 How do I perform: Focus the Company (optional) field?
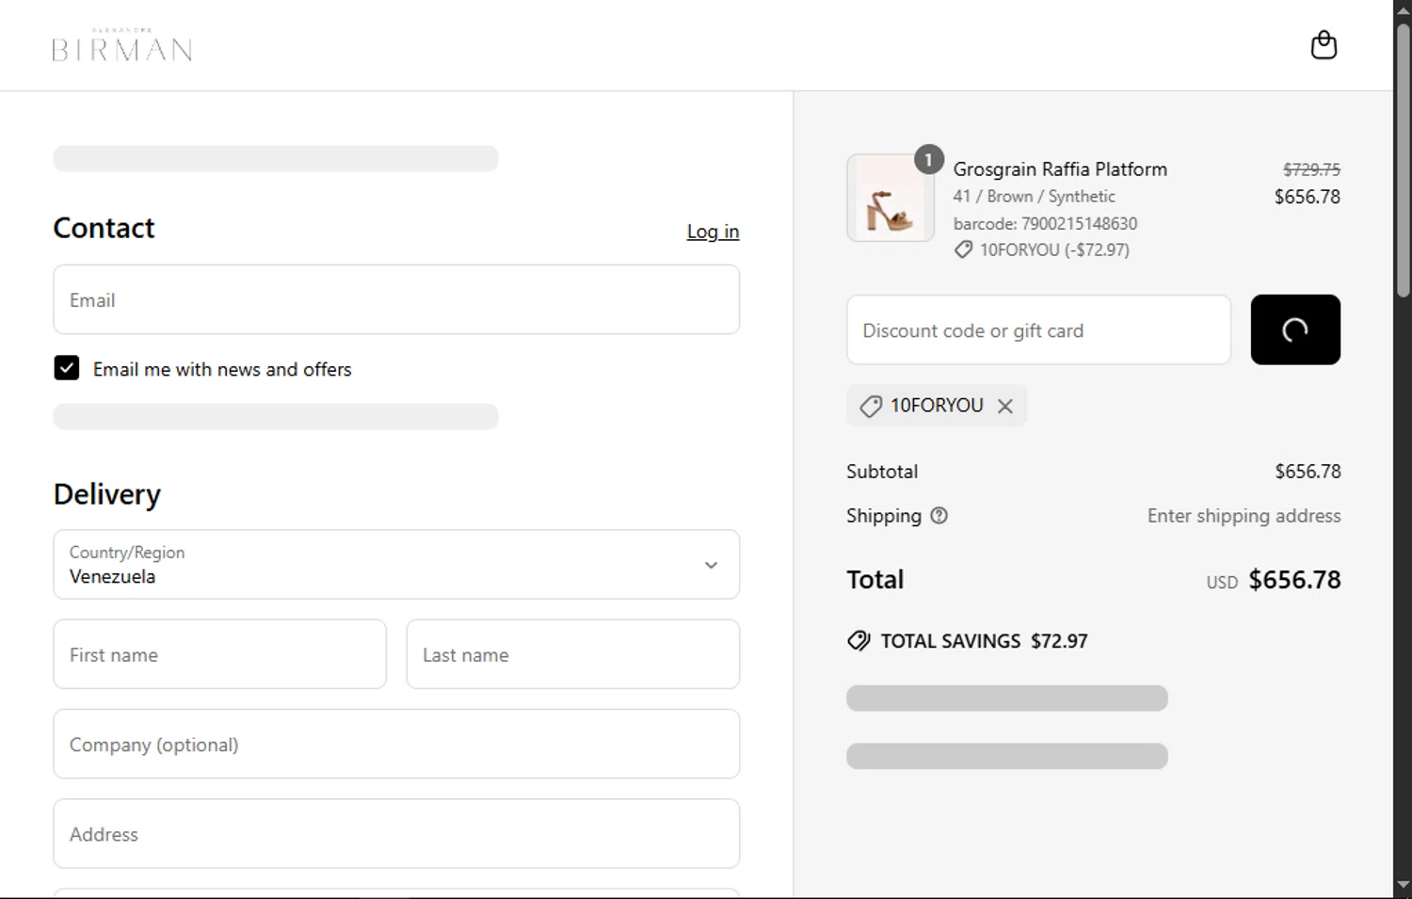(396, 744)
